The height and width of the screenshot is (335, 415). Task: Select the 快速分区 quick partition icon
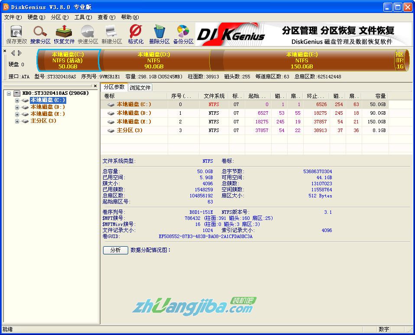click(x=88, y=35)
